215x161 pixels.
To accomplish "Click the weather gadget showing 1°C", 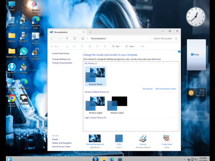I will coord(196,93).
